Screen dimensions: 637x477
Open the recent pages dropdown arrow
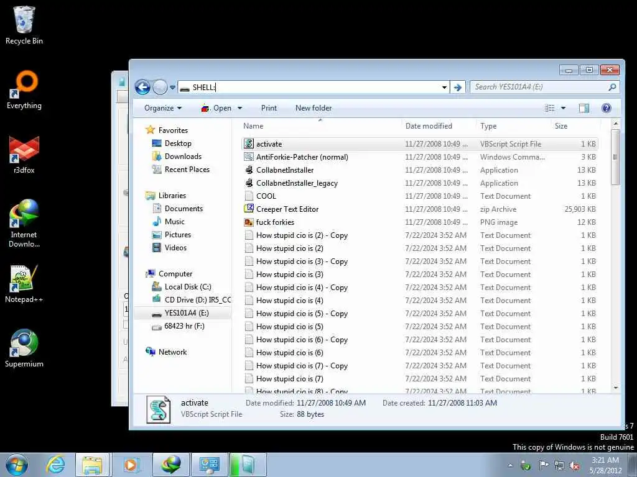tap(172, 87)
